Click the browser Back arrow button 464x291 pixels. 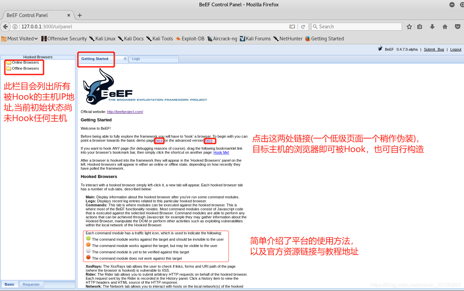[x=5, y=27]
